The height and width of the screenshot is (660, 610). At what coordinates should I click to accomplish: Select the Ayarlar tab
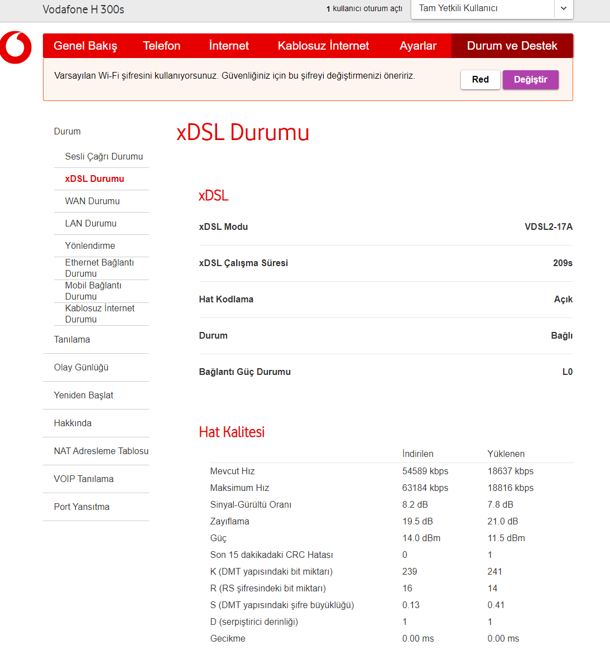click(x=418, y=45)
